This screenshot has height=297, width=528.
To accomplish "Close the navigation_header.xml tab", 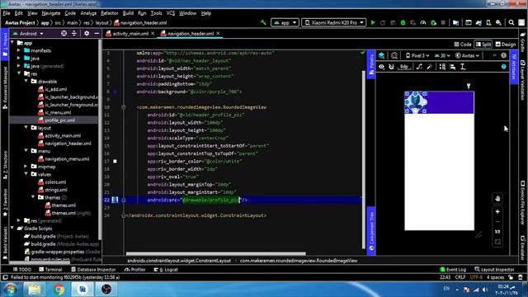I will tap(218, 33).
